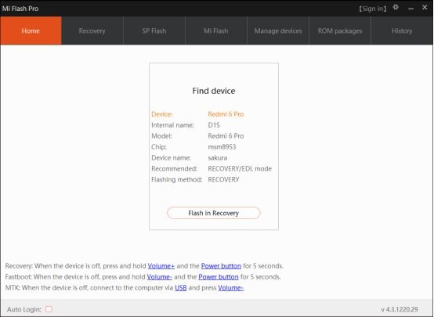Click Volume+ link in Recovery instructions

(x=161, y=266)
